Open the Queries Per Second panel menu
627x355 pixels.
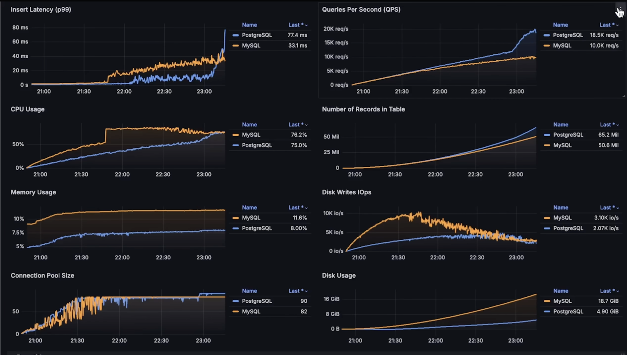(x=619, y=9)
